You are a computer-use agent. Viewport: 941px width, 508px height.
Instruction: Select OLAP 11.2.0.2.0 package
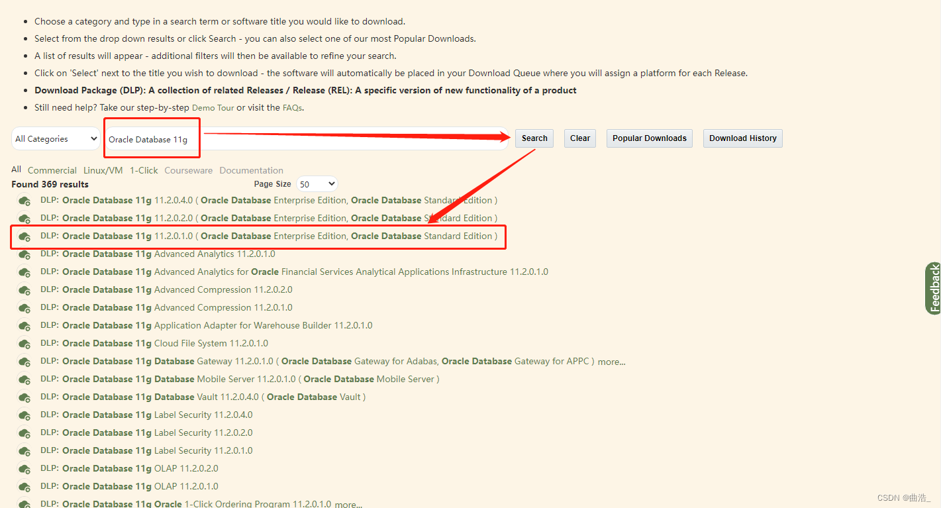click(129, 468)
